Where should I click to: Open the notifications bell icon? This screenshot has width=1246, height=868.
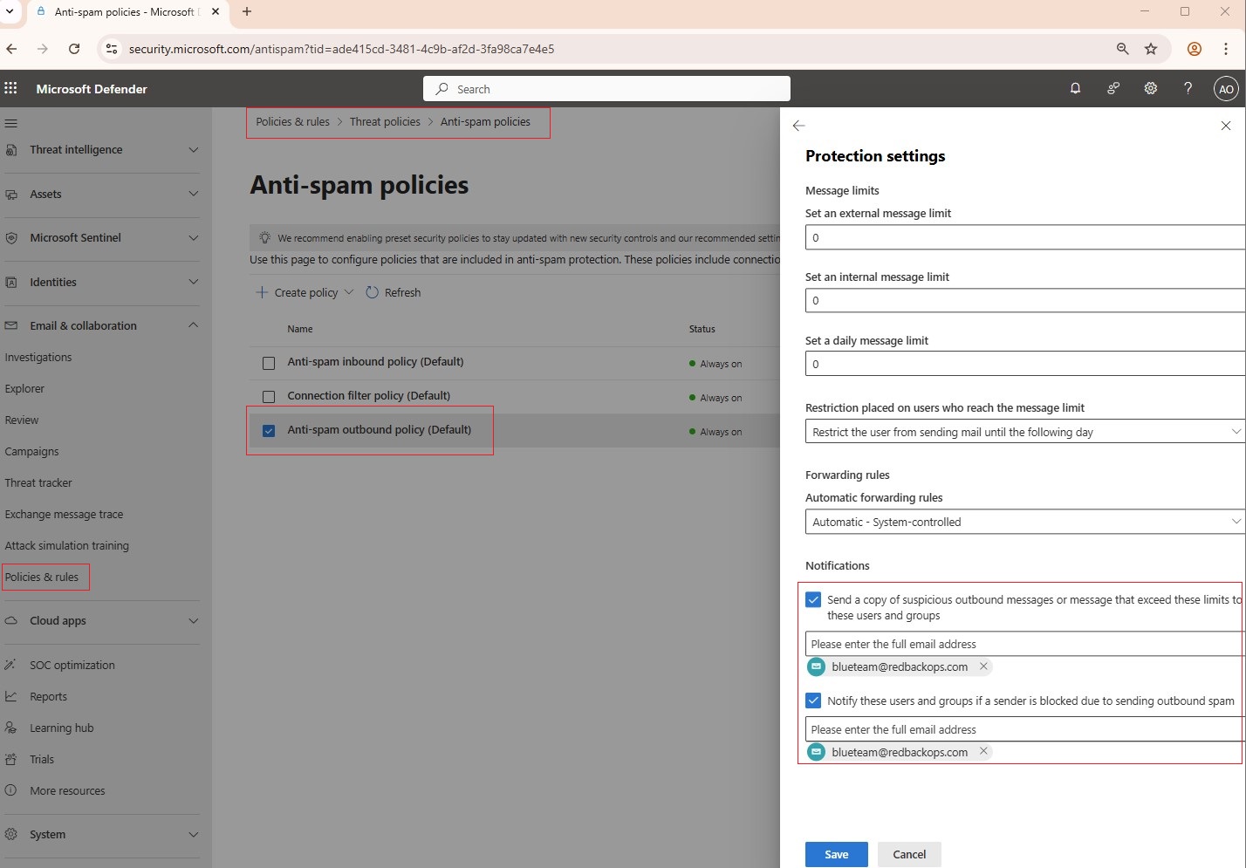[x=1075, y=88]
